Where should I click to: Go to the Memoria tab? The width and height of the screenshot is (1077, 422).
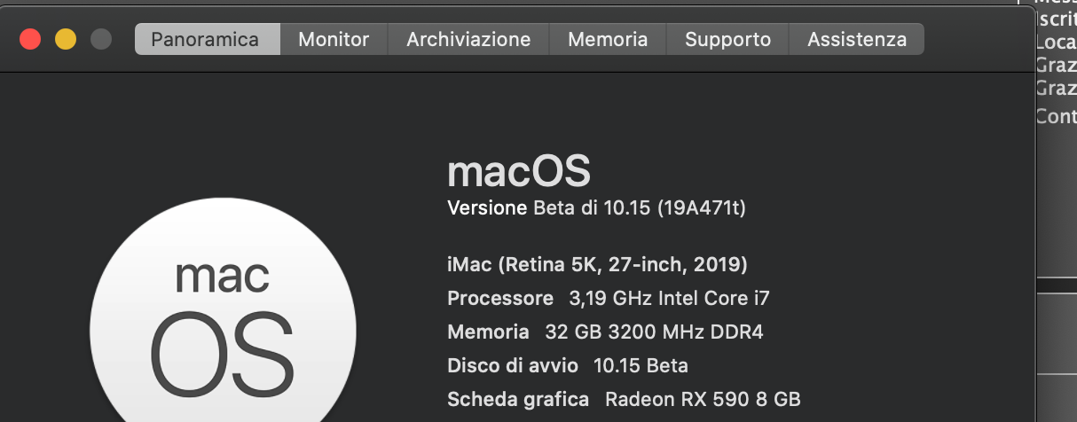(608, 39)
